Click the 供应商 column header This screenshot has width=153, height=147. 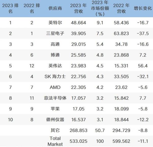tap(56, 9)
